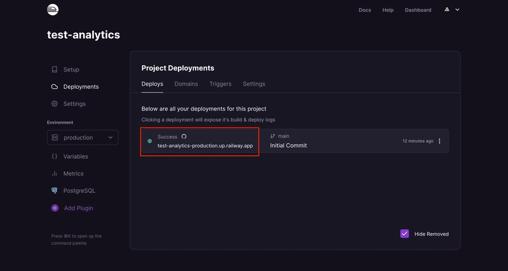The height and width of the screenshot is (271, 508).
Task: Switch to the Domains tab
Action: coord(186,84)
